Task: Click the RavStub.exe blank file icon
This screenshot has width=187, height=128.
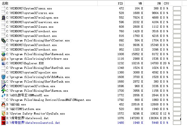Action: tap(4, 68)
